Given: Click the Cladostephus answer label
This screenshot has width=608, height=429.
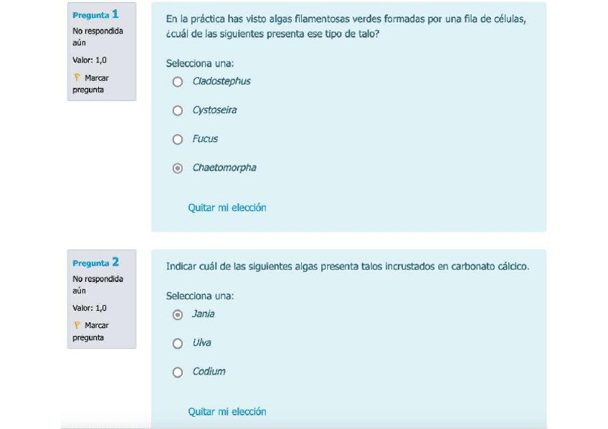Looking at the screenshot, I should click(x=222, y=82).
